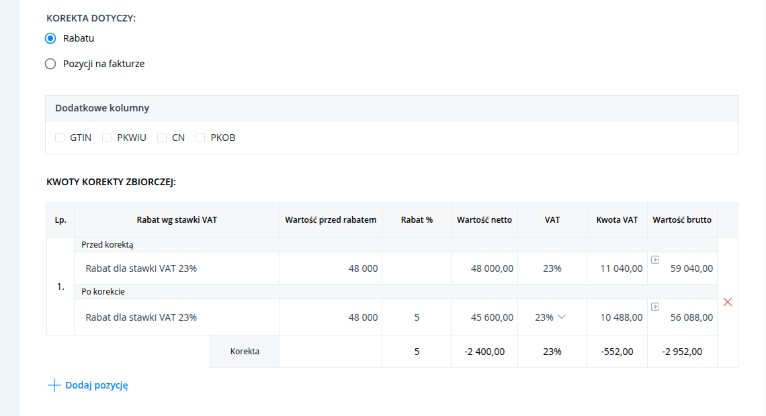This screenshot has width=766, height=416.
Task: Click gross value icon in Przed korektą row
Action: coord(656,260)
